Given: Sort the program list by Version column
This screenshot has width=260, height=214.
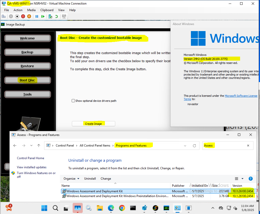Looking at the screenshot, I should pyautogui.click(x=243, y=186).
